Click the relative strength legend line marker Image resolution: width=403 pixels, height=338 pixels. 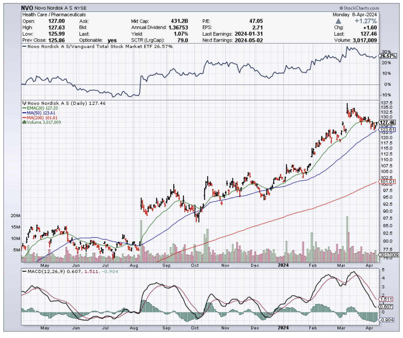[24, 46]
